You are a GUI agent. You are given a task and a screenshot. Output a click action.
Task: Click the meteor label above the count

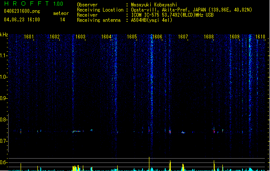pos(61,13)
